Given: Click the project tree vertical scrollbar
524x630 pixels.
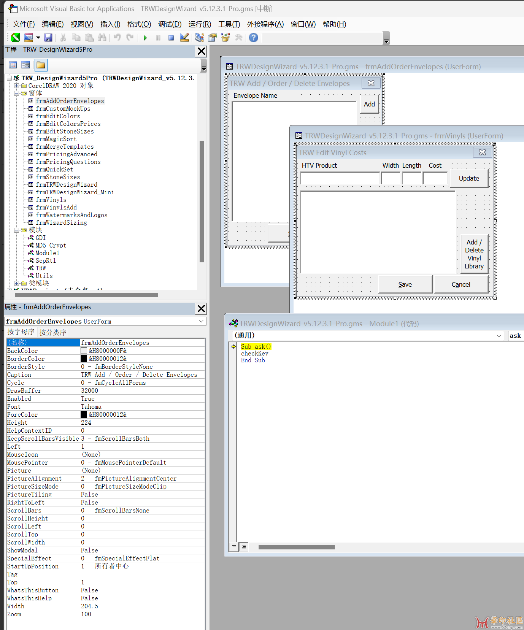Looking at the screenshot, I should [202, 201].
